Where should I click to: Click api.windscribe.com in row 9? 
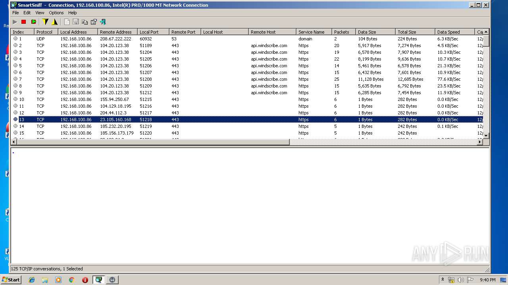pos(269,93)
